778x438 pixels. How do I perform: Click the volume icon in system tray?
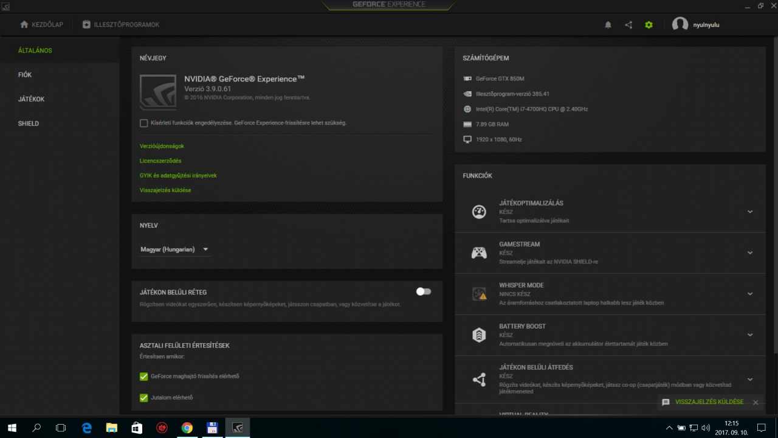pyautogui.click(x=706, y=428)
